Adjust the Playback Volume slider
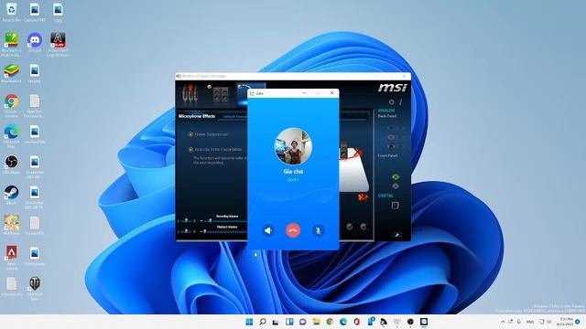586x329 pixels. (205, 231)
